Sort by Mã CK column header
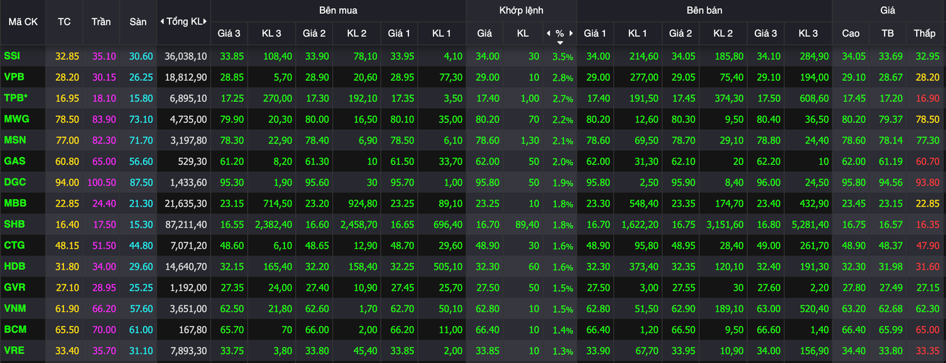Screen dimensions: 946x363 [x=22, y=22]
